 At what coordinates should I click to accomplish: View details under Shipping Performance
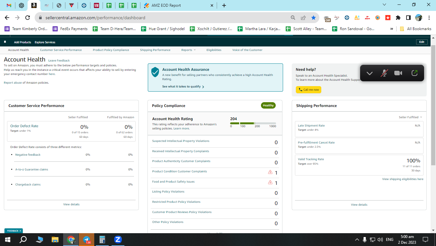[359, 205]
